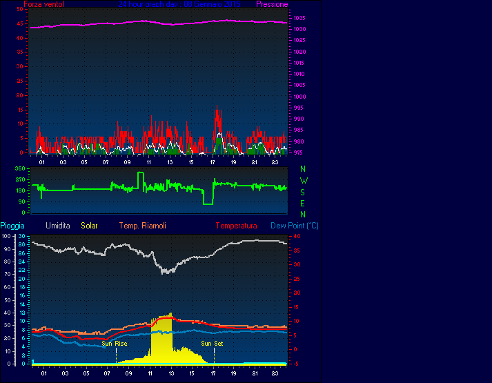Click the "08 Gennaio 2015" graph title

coord(212,4)
